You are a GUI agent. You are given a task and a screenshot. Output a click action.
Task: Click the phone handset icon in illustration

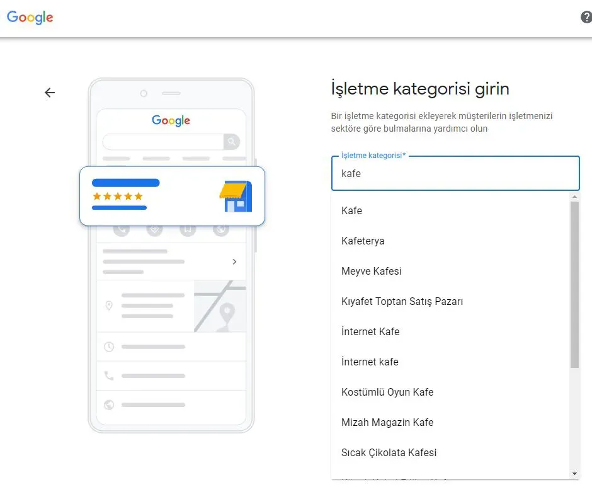click(109, 375)
